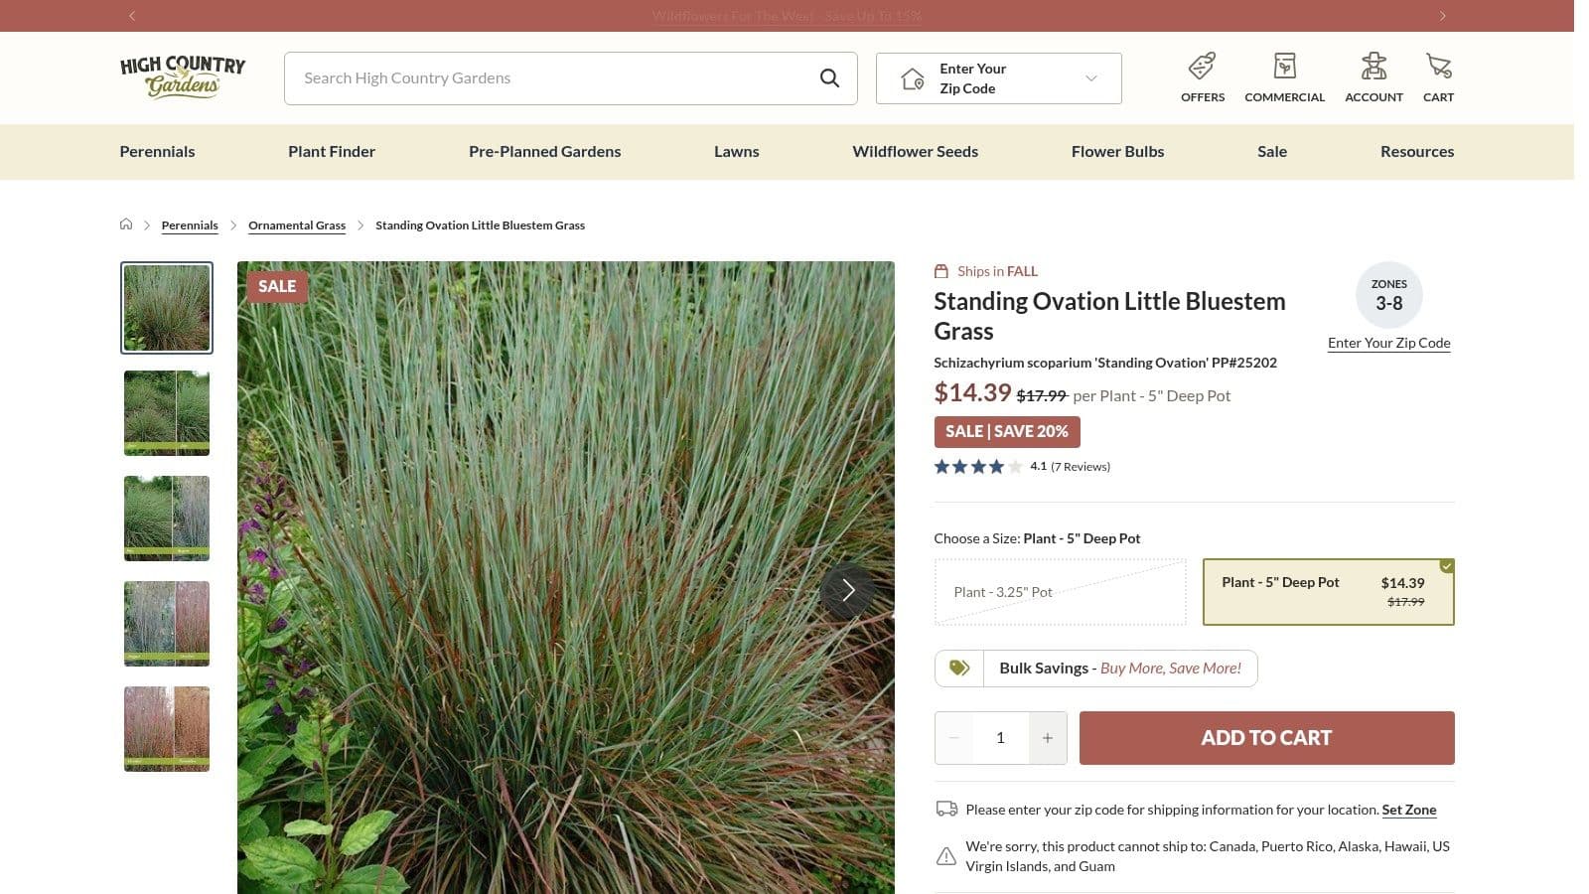Open the Resources menu

point(1416,152)
